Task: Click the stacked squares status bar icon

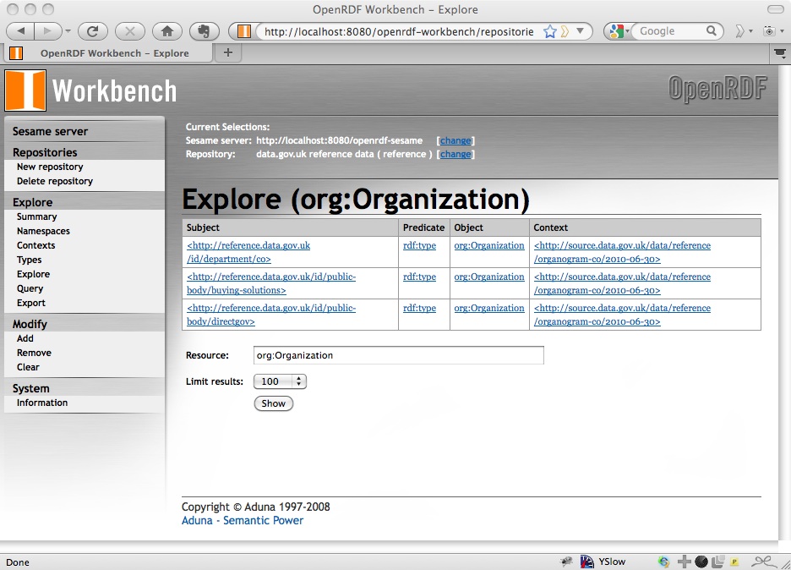Action: tap(717, 562)
